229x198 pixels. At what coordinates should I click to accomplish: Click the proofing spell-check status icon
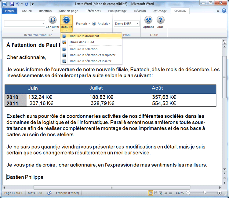point(49,193)
